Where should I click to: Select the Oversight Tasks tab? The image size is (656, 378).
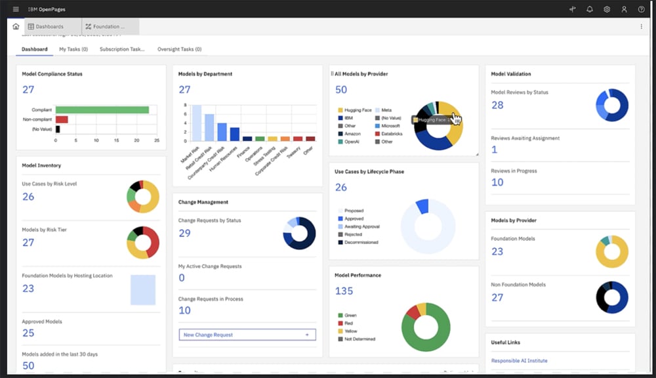(179, 49)
